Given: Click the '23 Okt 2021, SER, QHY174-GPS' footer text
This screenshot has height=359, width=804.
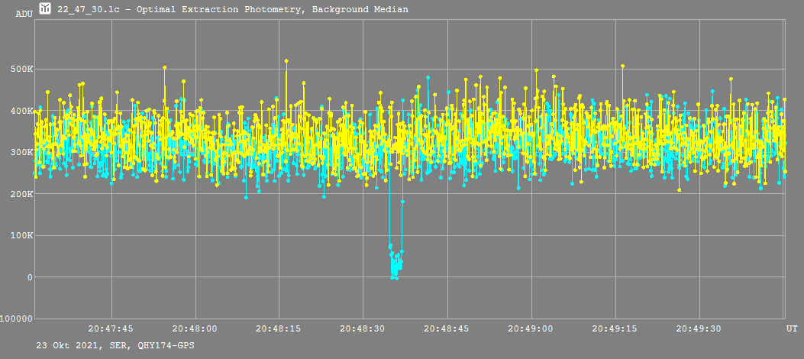Looking at the screenshot, I should (115, 346).
